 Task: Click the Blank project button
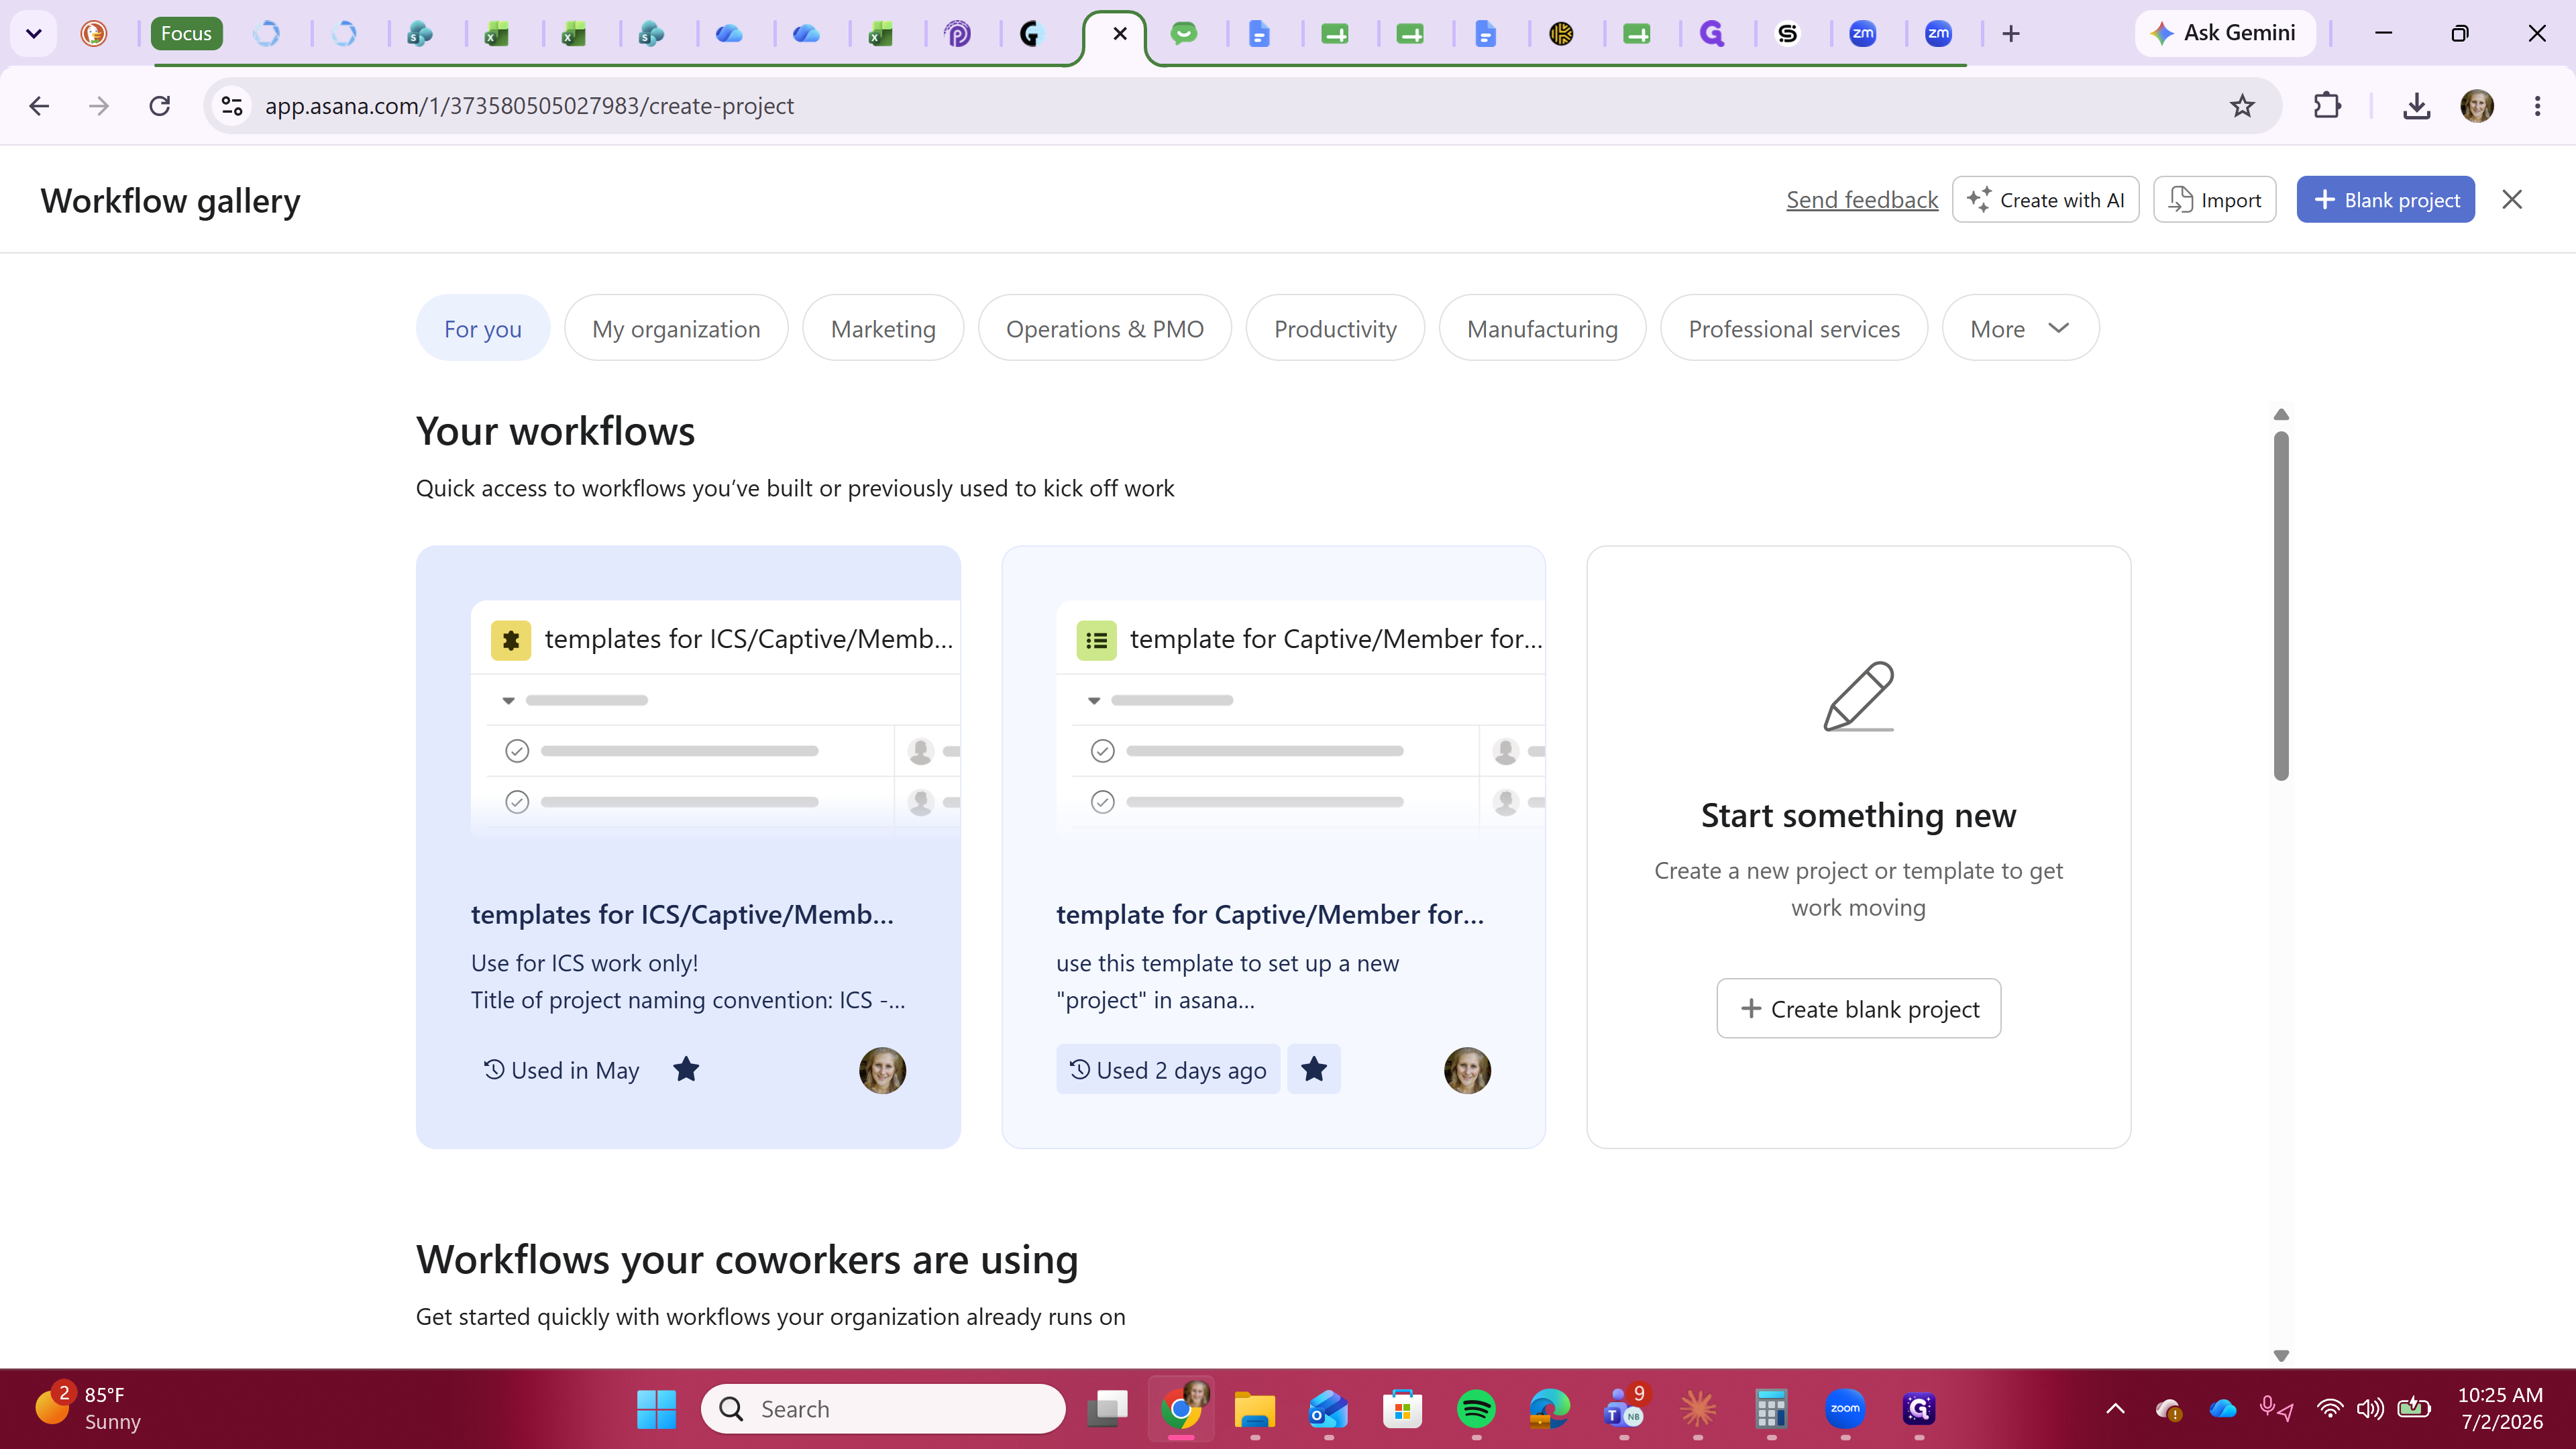(x=2385, y=200)
